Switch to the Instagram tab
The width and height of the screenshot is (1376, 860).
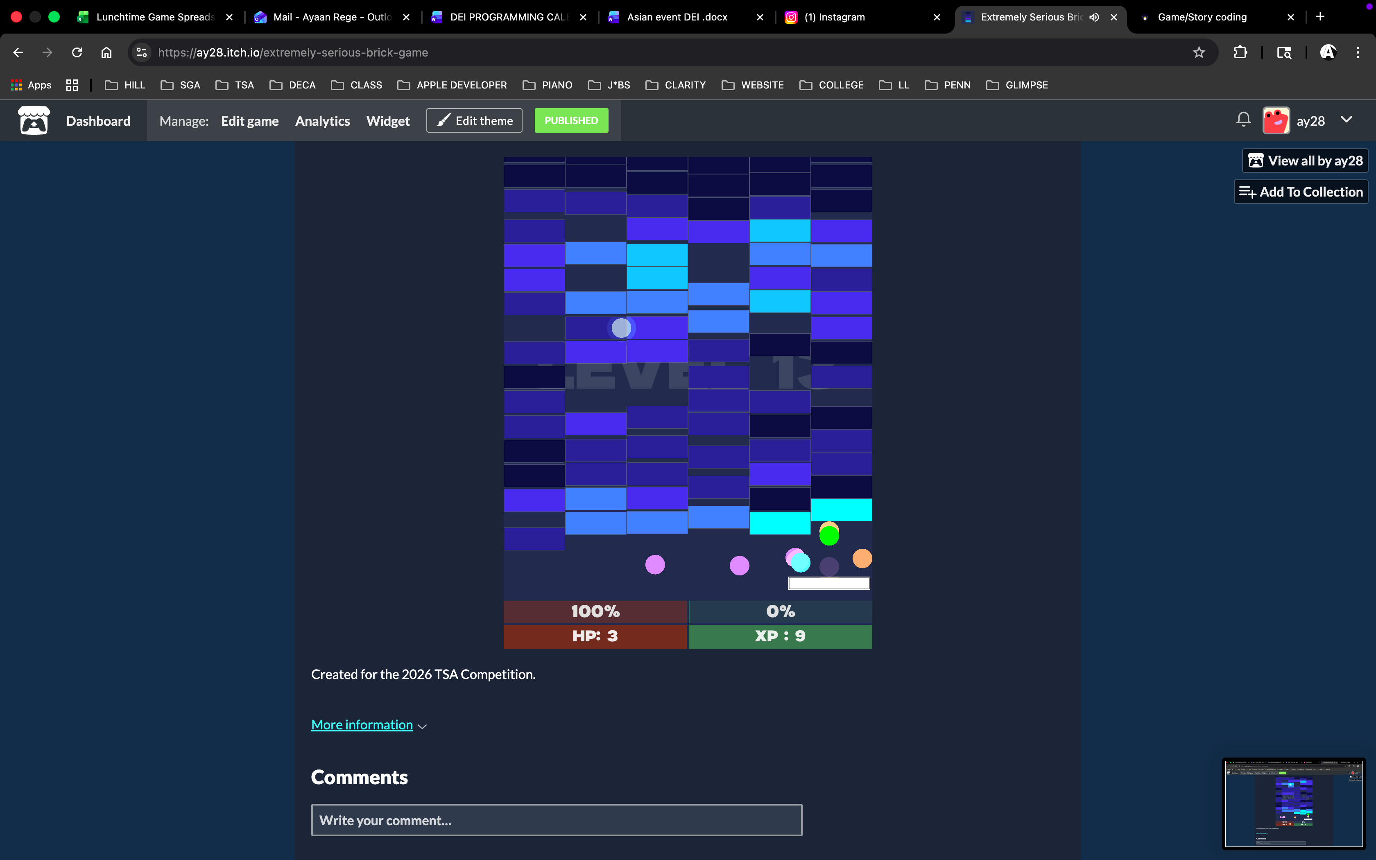pos(834,17)
